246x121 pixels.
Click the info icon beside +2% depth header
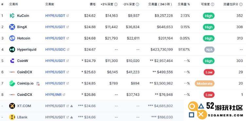[116, 4]
